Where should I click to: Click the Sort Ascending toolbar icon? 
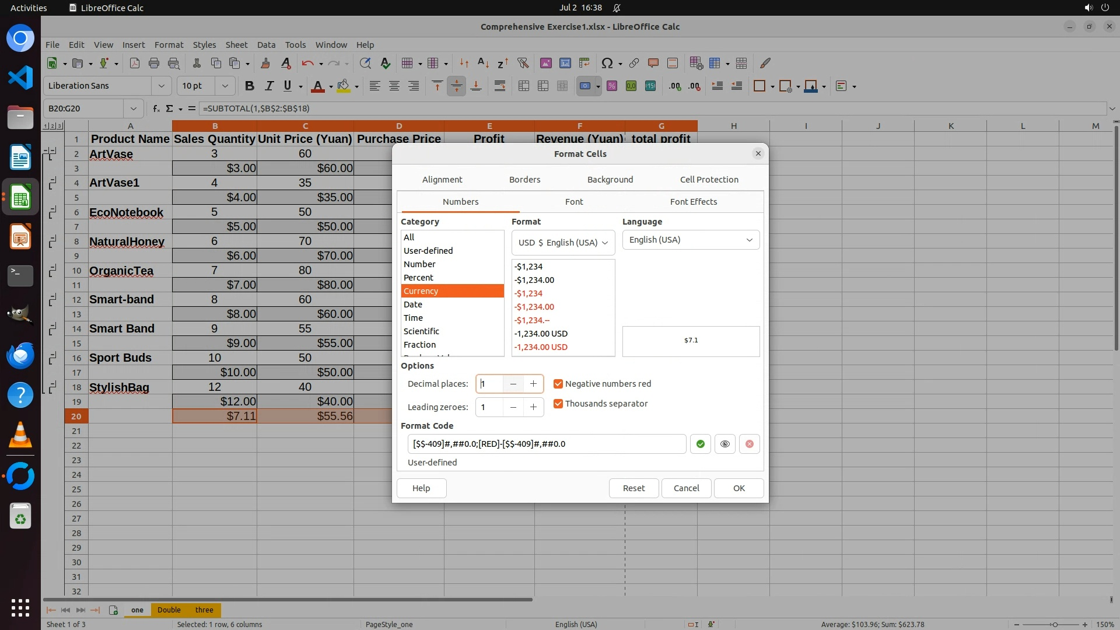coord(483,63)
